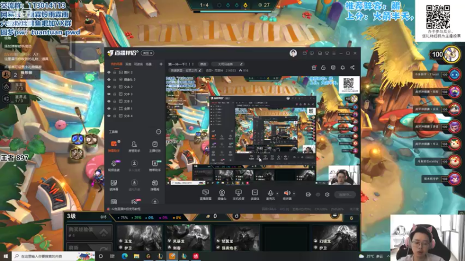Switch to the fourth scene tab
This screenshot has width=465, height=261.
click(x=149, y=64)
